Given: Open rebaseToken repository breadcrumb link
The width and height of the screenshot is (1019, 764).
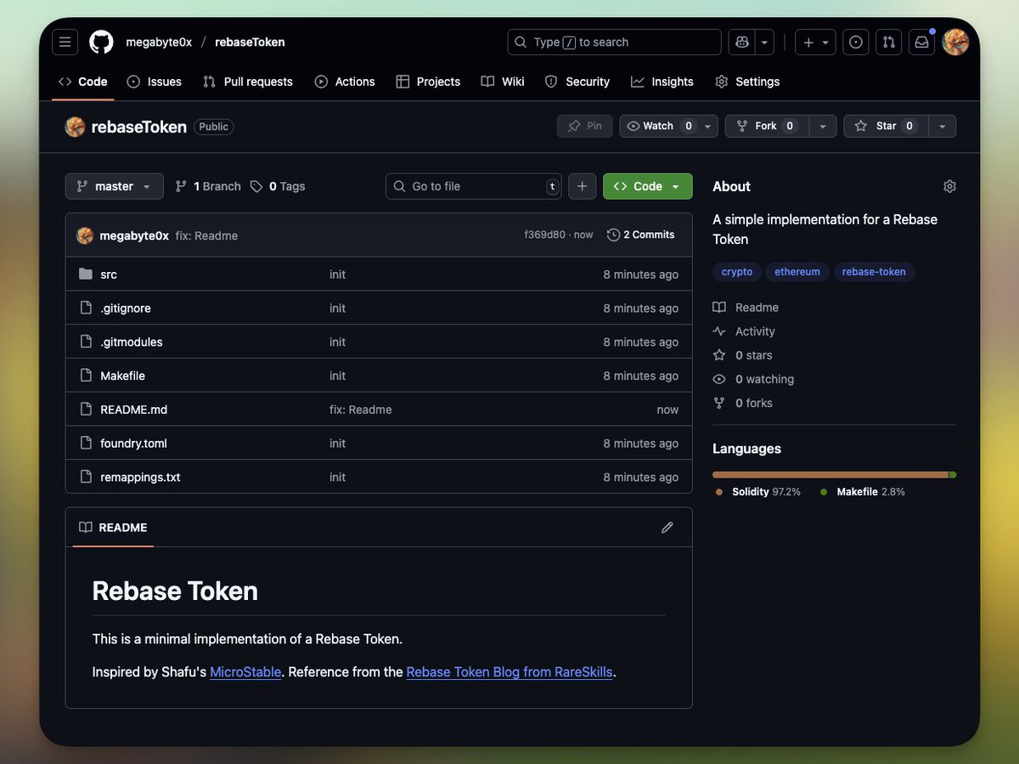Looking at the screenshot, I should [250, 42].
